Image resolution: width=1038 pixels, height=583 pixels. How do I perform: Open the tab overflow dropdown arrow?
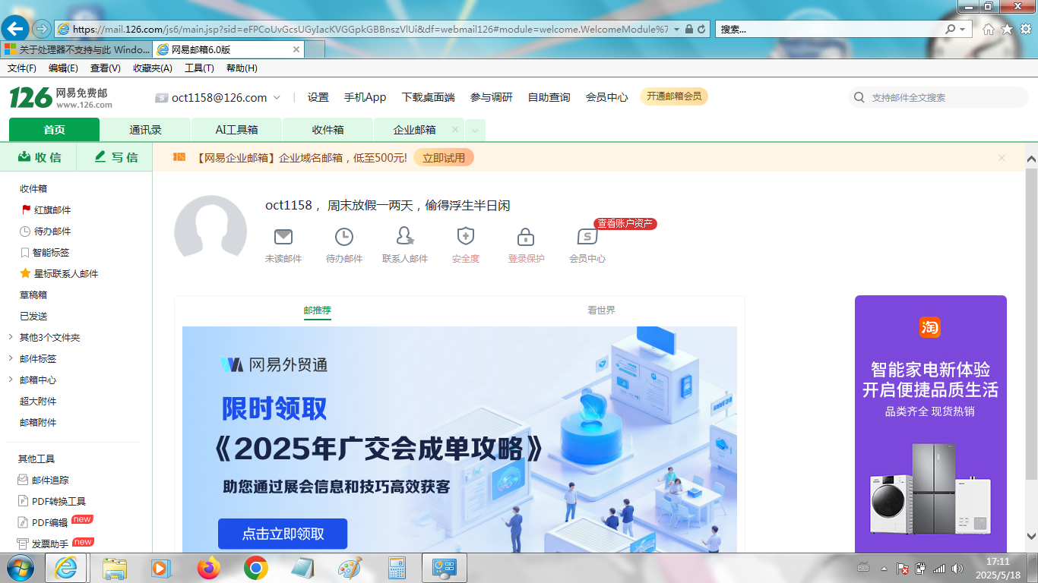[x=475, y=130]
